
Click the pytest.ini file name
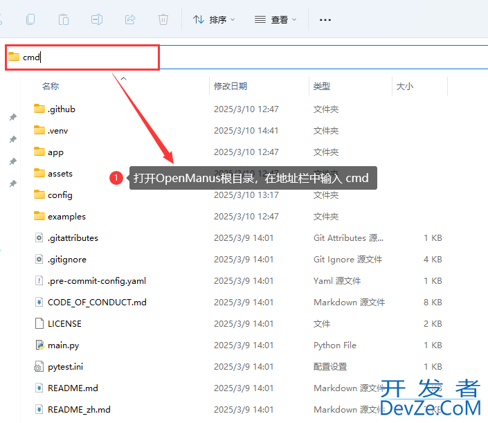coord(65,367)
